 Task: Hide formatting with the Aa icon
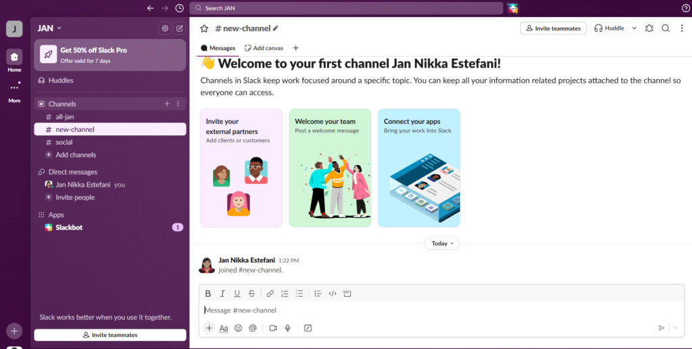tap(224, 328)
